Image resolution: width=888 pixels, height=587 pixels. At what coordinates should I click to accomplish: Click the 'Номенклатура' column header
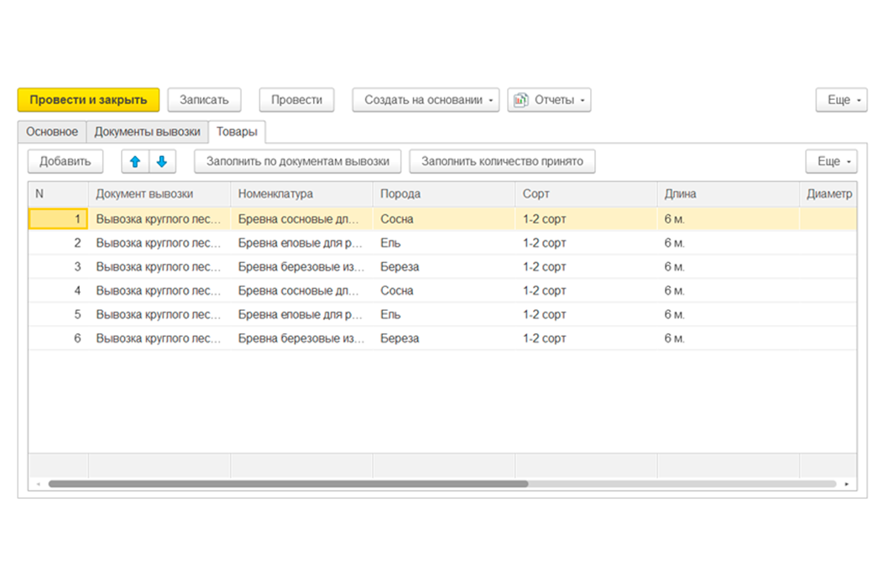click(302, 194)
